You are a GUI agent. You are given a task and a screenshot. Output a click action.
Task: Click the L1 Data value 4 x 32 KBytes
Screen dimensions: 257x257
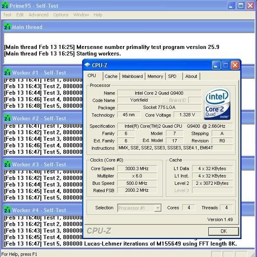[x=212, y=168]
